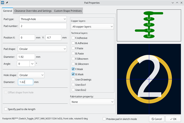The height and width of the screenshot is (123, 184).
Task: Switch to the General tab
Action: point(7,11)
